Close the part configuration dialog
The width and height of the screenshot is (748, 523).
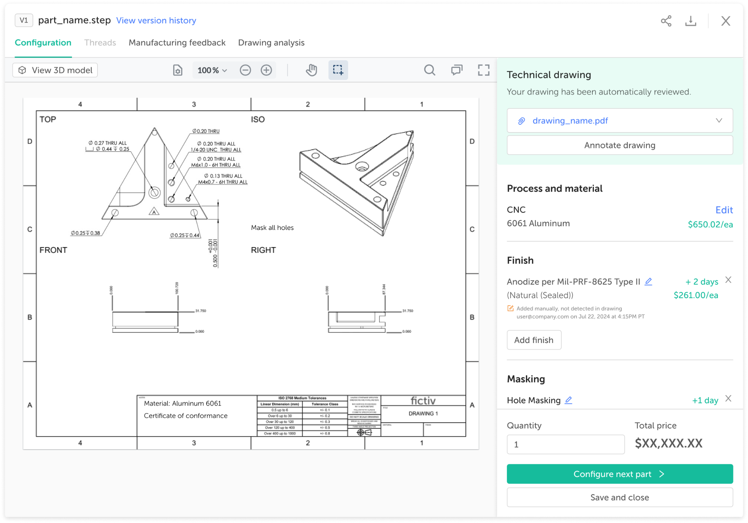pos(726,21)
